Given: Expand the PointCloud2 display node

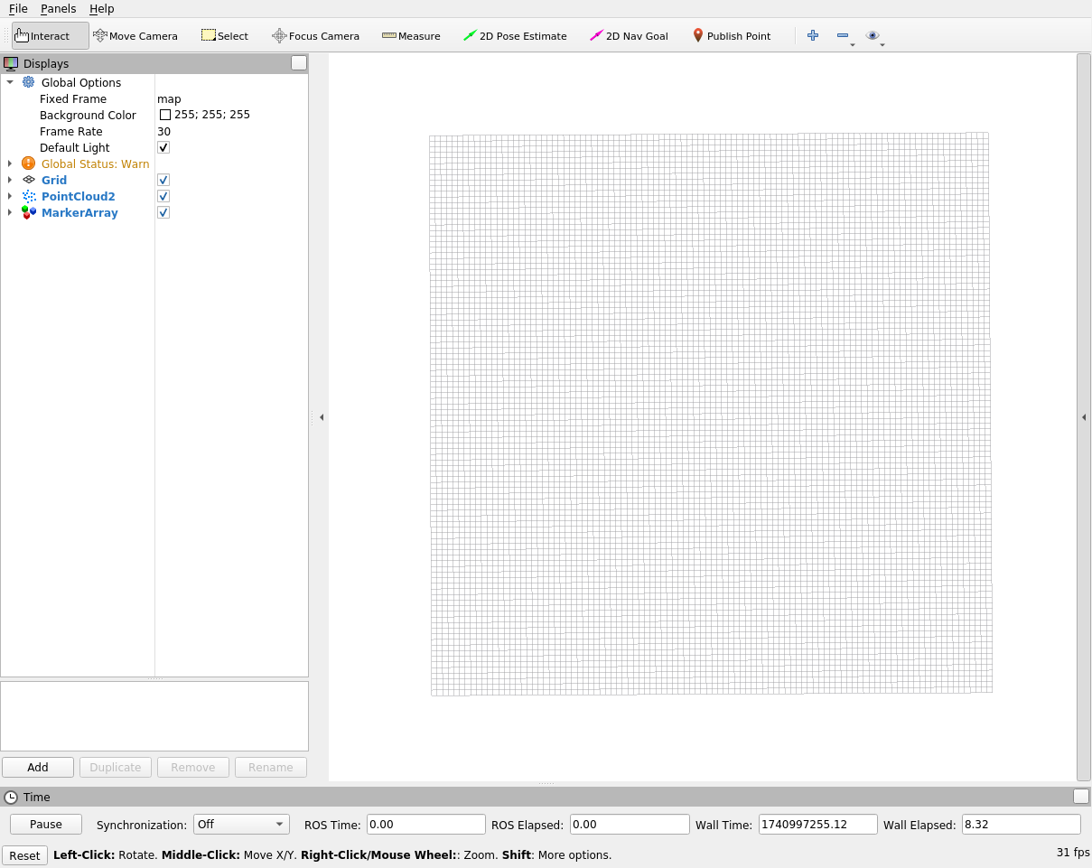Looking at the screenshot, I should [10, 196].
